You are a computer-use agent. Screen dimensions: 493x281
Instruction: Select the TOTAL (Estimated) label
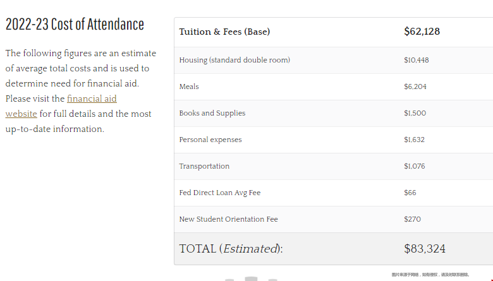click(x=231, y=249)
